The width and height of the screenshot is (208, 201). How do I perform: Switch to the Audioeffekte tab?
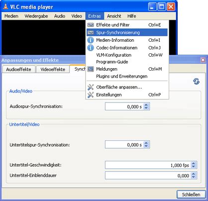pos(19,69)
